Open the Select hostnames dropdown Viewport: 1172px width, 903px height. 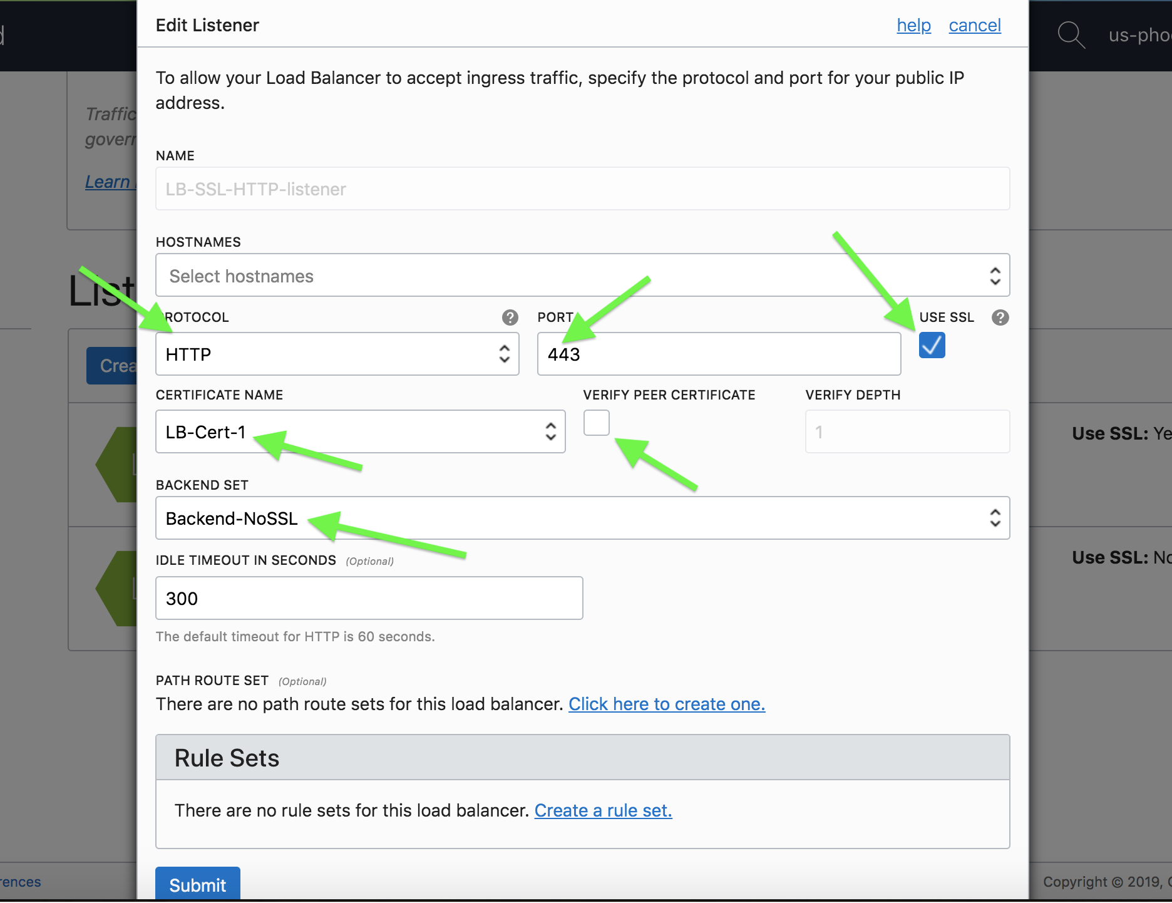(582, 276)
